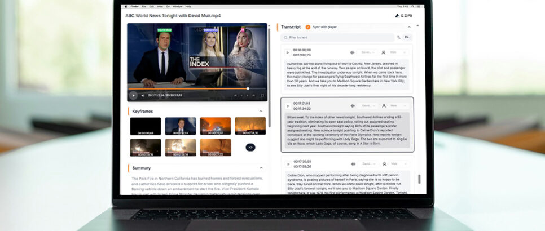Click the person icon in 00:16:38 segment
Image resolution: width=545 pixels, height=231 pixels.
pos(384,52)
